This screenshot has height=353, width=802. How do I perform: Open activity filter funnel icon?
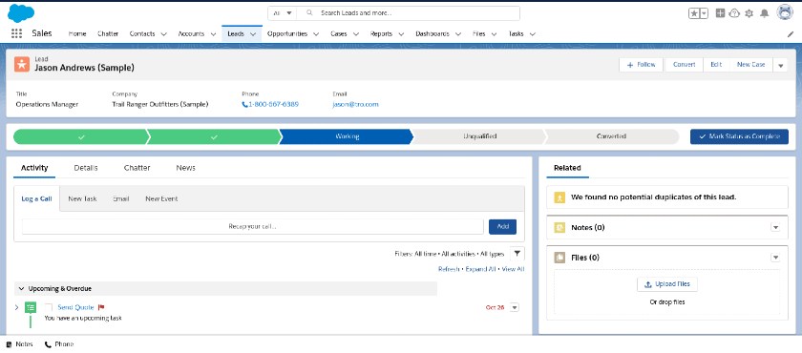(517, 254)
